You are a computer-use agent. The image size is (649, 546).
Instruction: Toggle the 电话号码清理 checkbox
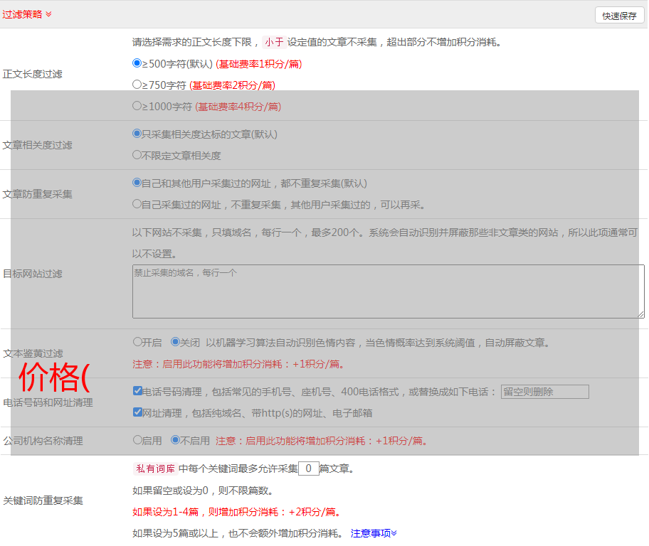[137, 391]
